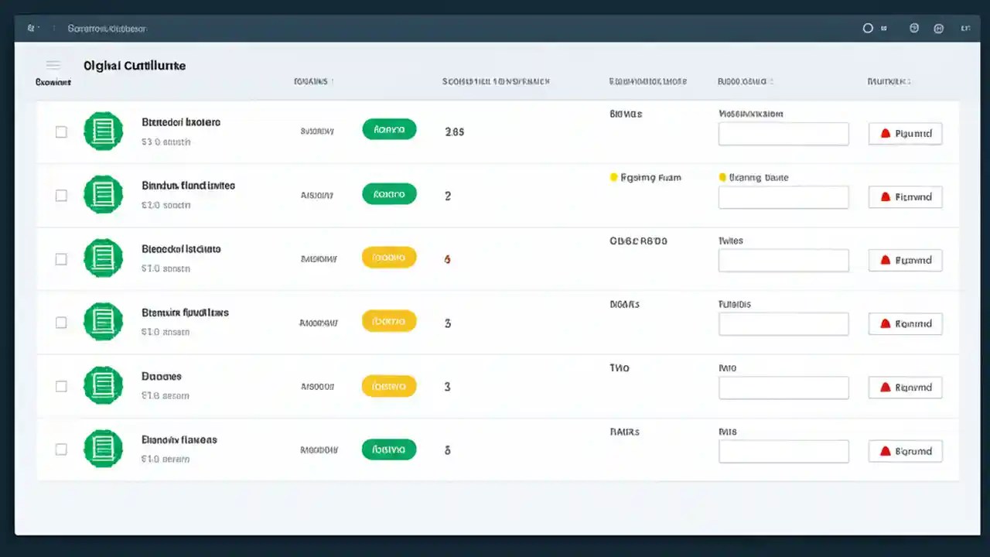Click the user profile circle icon at top right
Viewport: 990px width, 557px height.
coord(868,28)
